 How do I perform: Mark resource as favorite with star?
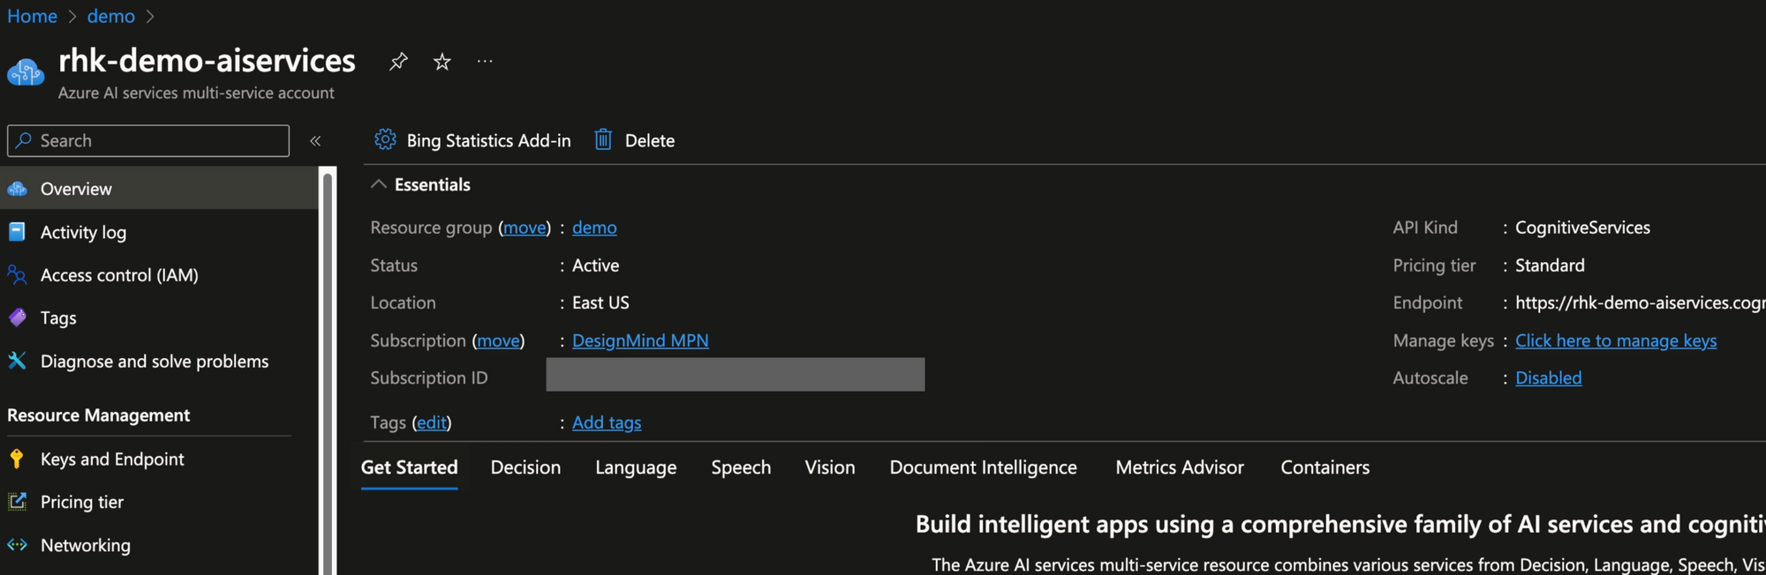[442, 62]
